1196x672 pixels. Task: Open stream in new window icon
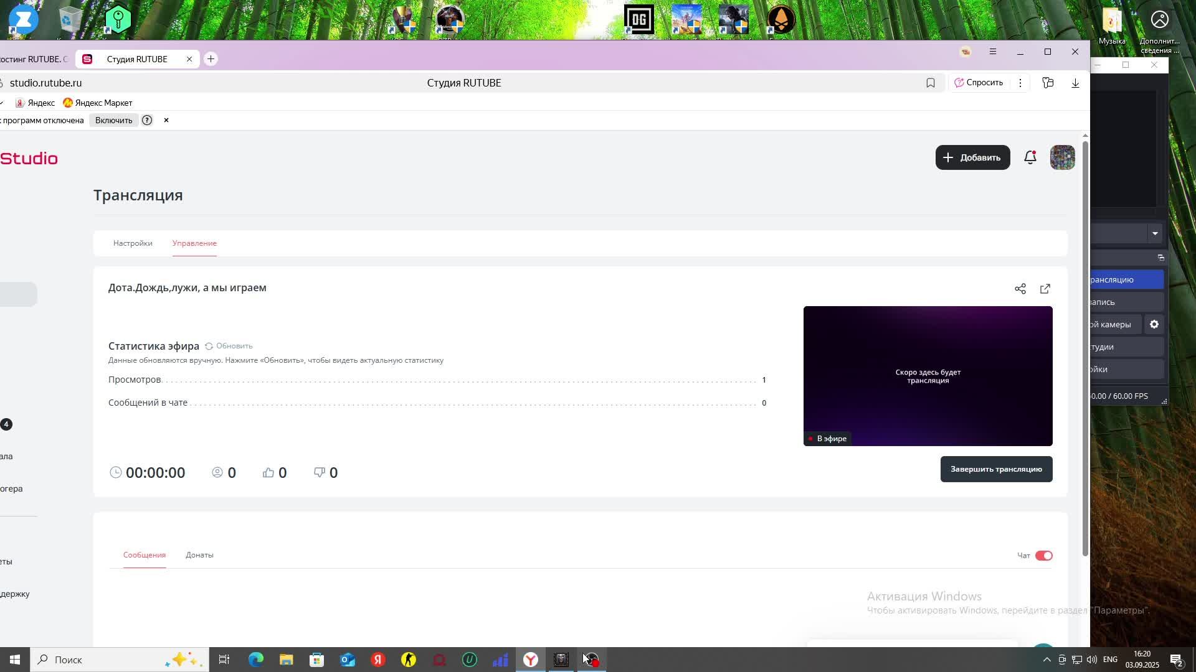tap(1045, 289)
